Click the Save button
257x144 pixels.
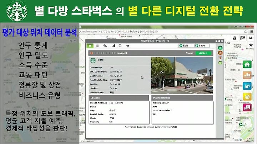[202, 46]
